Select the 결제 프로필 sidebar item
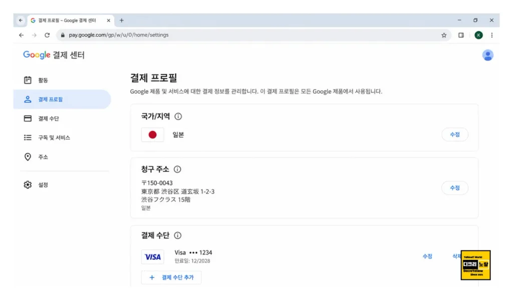This screenshot has width=513, height=300. [62, 99]
